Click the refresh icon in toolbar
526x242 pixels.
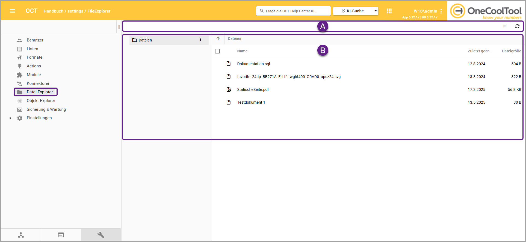(517, 26)
